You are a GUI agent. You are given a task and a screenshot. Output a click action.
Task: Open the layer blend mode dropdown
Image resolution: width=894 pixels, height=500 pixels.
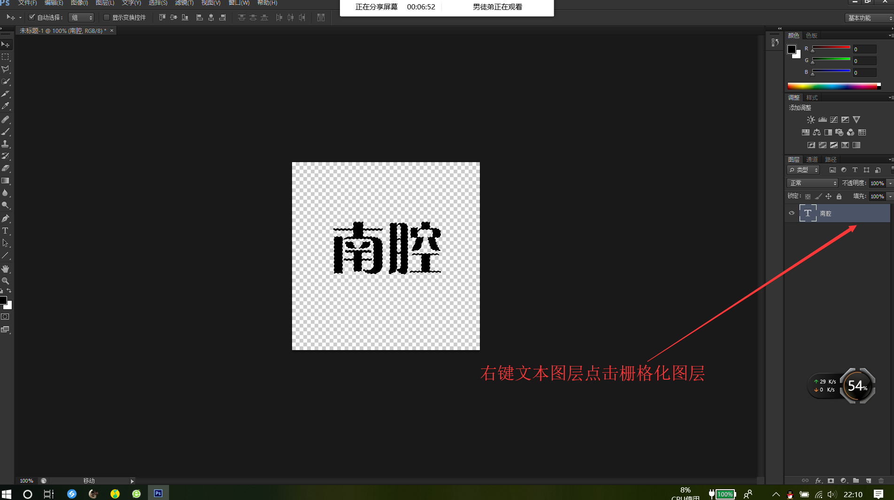(x=812, y=183)
